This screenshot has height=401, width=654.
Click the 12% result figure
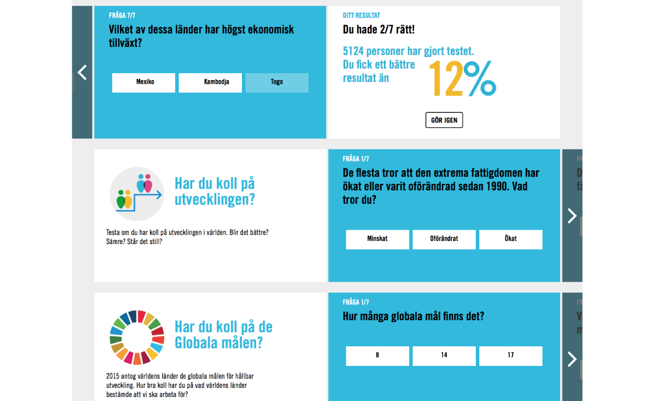pos(462,79)
